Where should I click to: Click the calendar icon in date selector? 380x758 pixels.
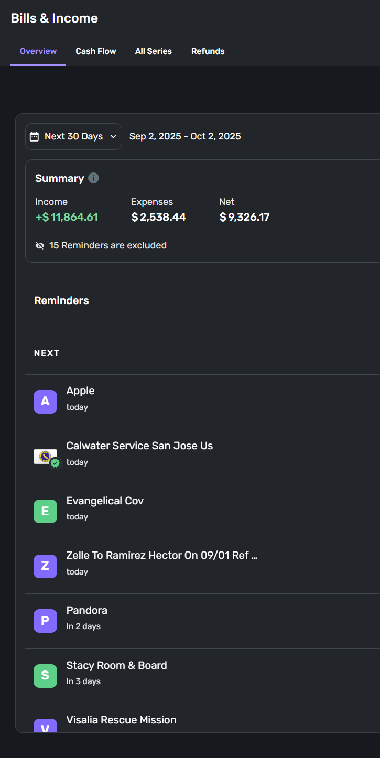click(34, 137)
